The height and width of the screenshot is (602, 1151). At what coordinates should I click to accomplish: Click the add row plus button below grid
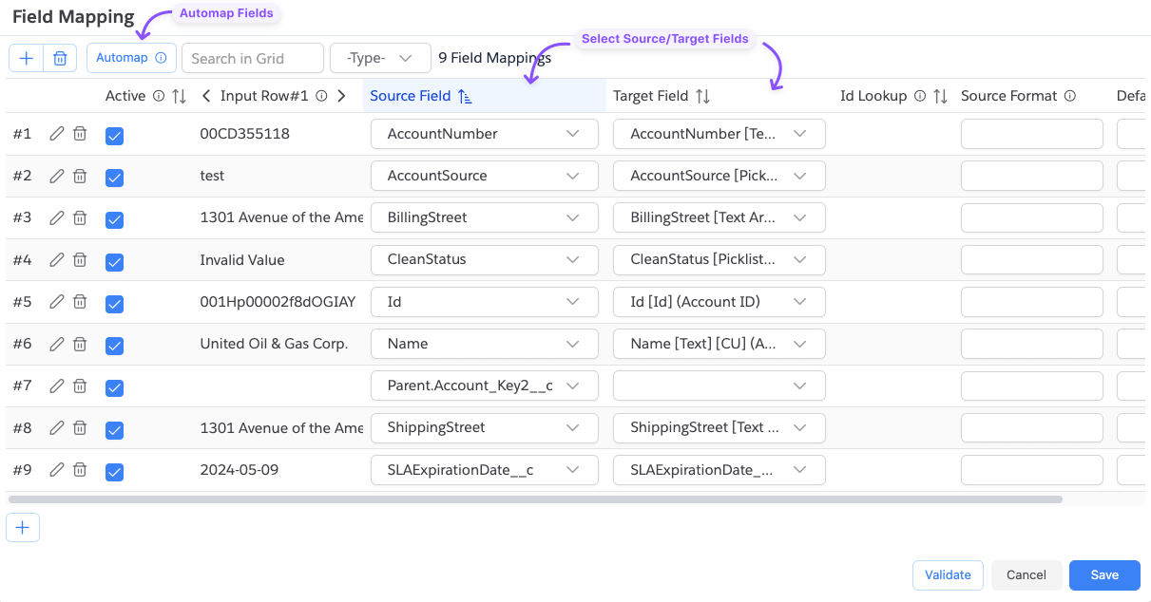[x=23, y=528]
